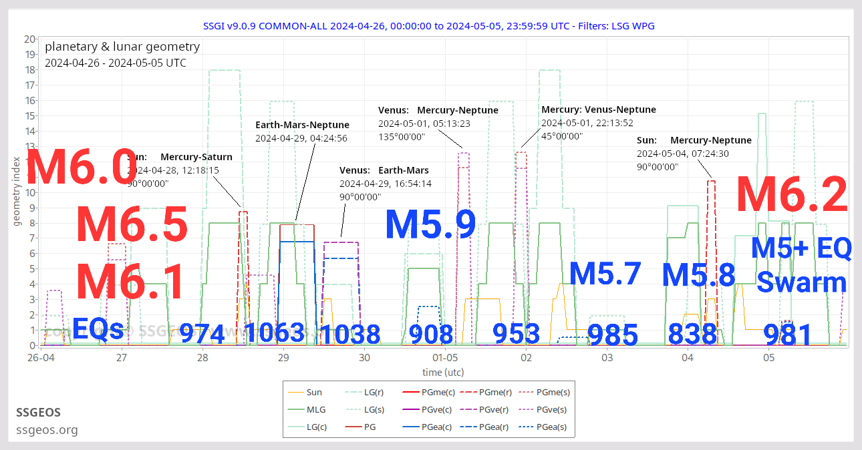
Task: Click the Venus: Earth-Mars annotation
Action: point(384,170)
